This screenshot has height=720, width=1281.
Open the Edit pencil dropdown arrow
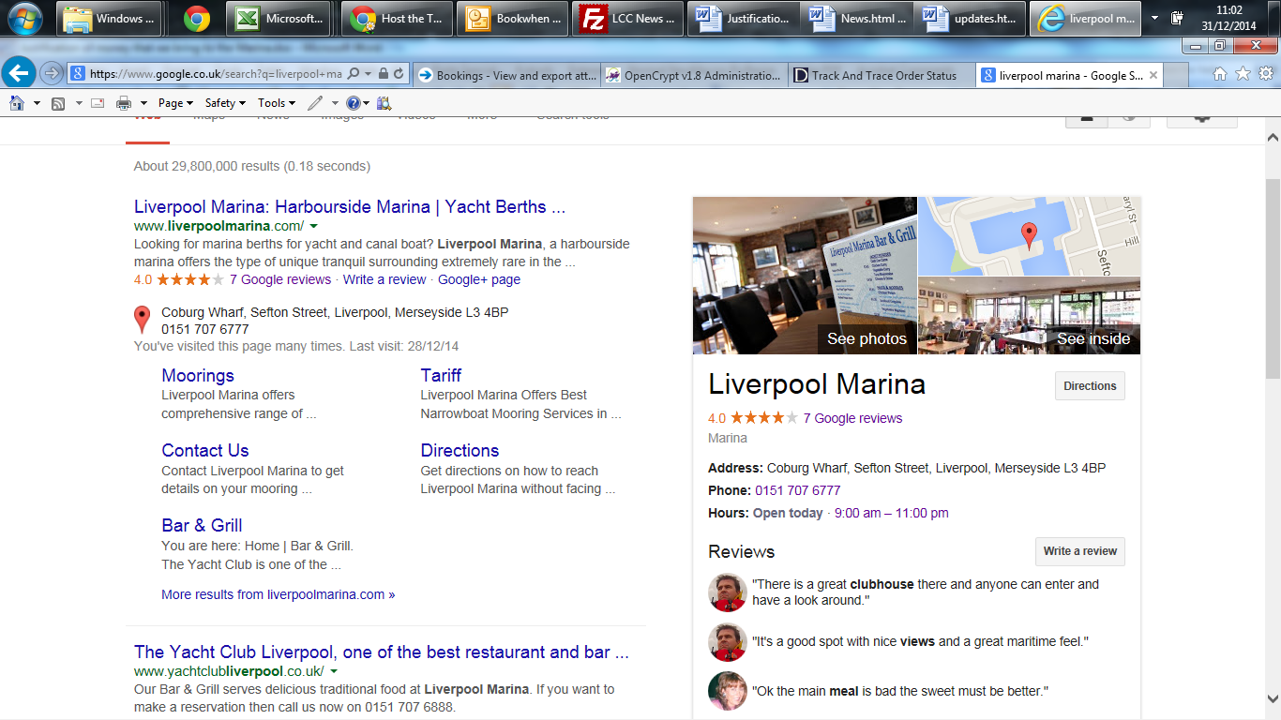335,103
